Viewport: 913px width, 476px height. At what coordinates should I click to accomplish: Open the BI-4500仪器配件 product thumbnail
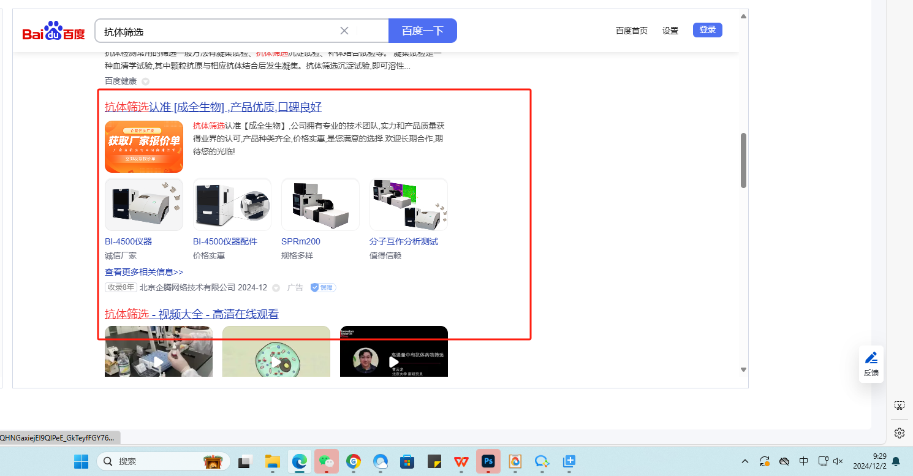[232, 205]
